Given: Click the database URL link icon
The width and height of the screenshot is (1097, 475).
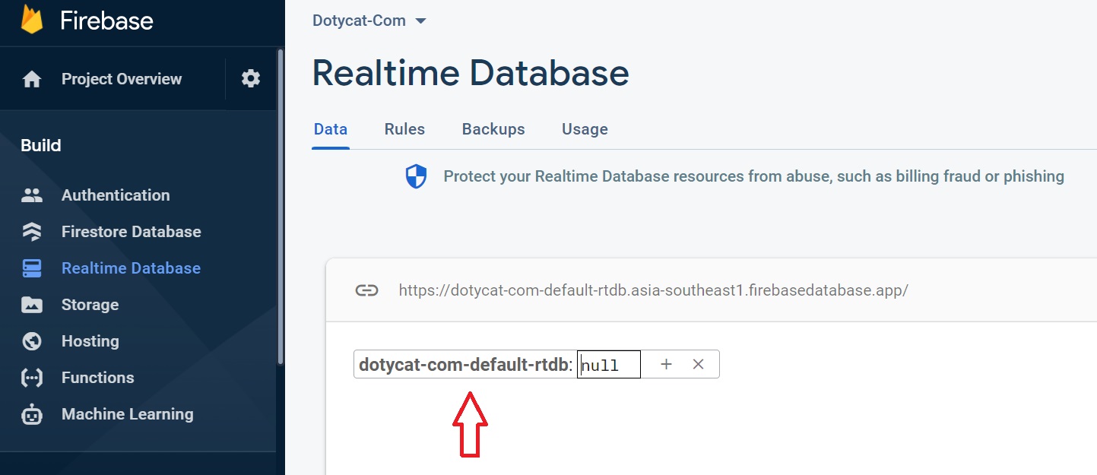Looking at the screenshot, I should (x=367, y=290).
